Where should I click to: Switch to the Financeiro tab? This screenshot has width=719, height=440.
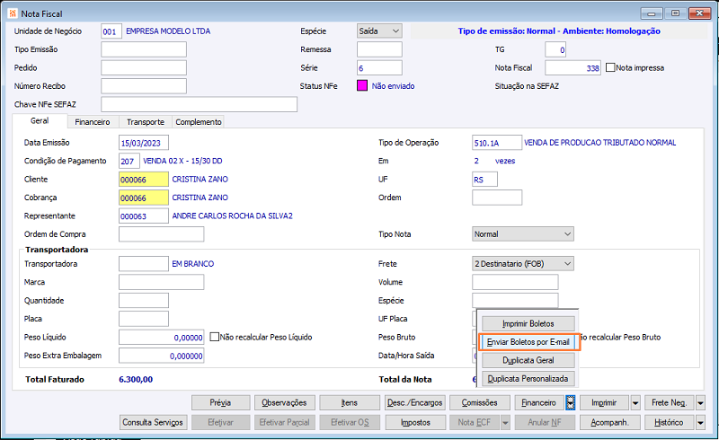[93, 122]
